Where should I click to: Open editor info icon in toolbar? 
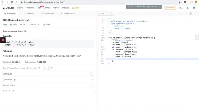pyautogui.click(x=172, y=14)
